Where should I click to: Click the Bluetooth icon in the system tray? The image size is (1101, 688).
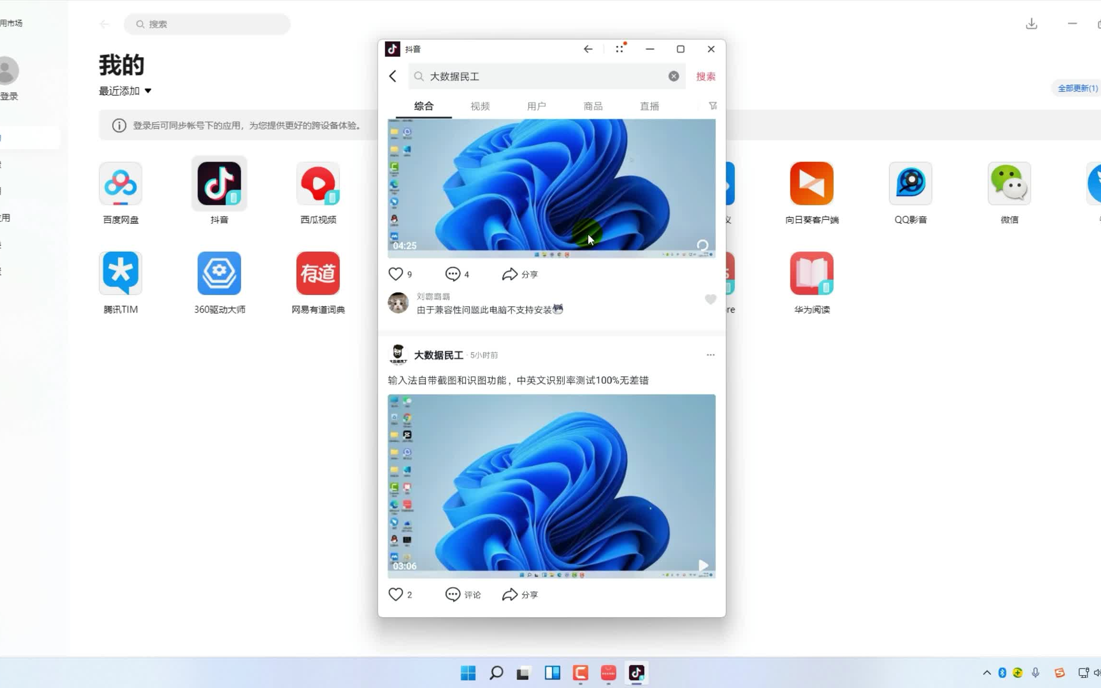[1002, 673]
